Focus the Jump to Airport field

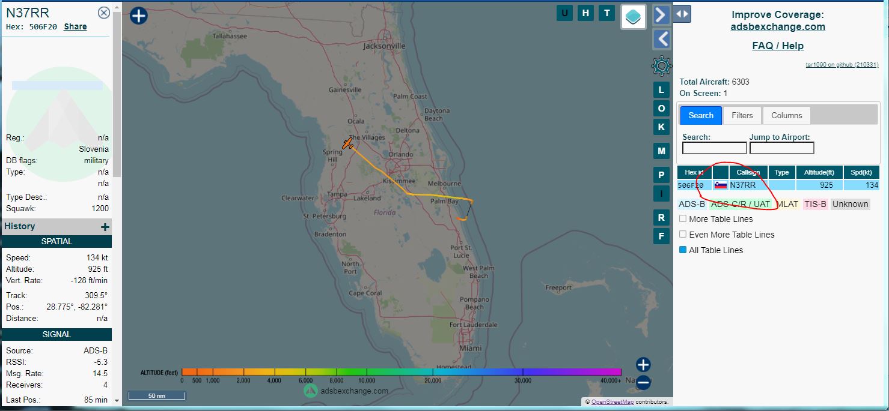pyautogui.click(x=781, y=148)
